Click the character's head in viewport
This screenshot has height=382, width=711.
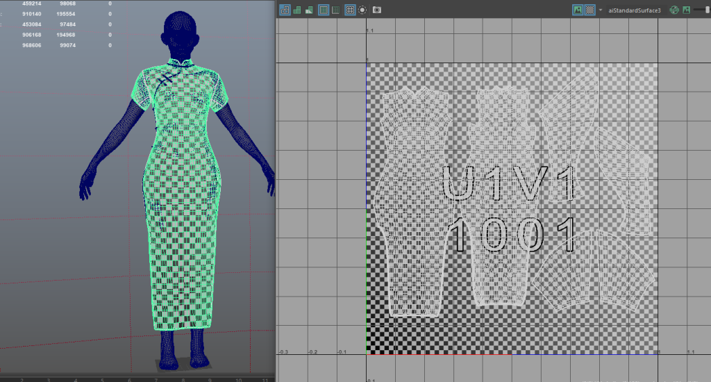(180, 34)
